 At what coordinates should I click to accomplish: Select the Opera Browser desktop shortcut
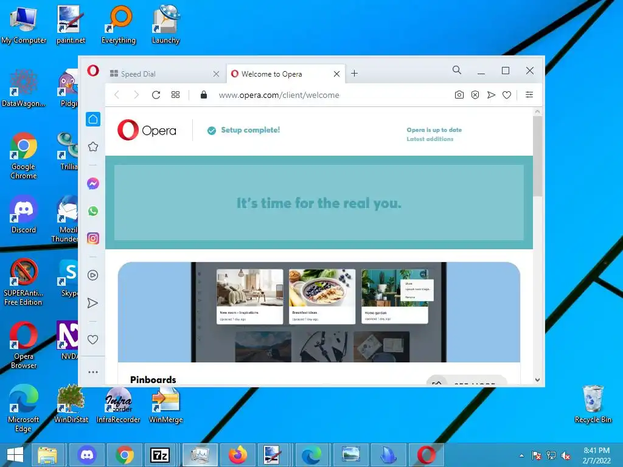pyautogui.click(x=24, y=345)
